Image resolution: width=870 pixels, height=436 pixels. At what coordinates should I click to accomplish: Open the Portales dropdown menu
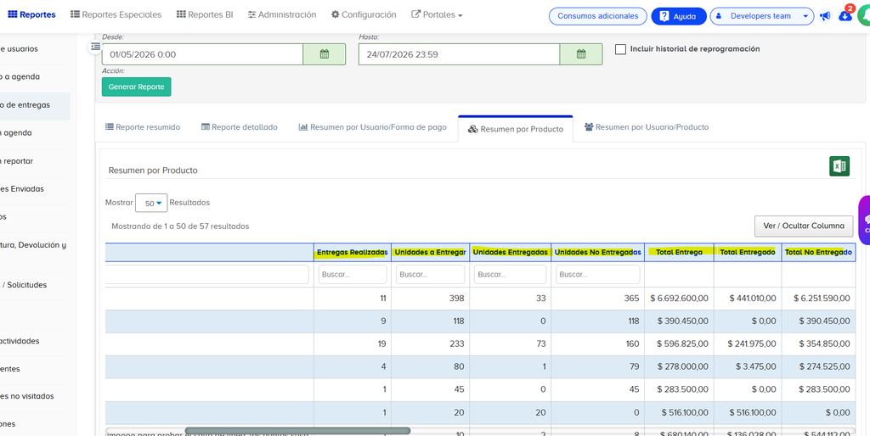(x=437, y=15)
